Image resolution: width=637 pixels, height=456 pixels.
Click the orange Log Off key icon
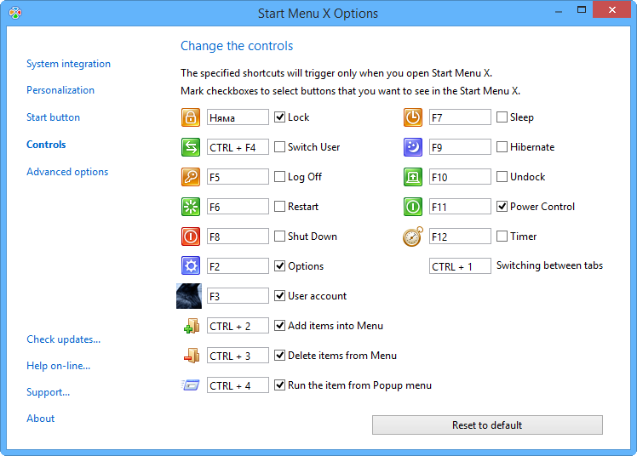191,177
